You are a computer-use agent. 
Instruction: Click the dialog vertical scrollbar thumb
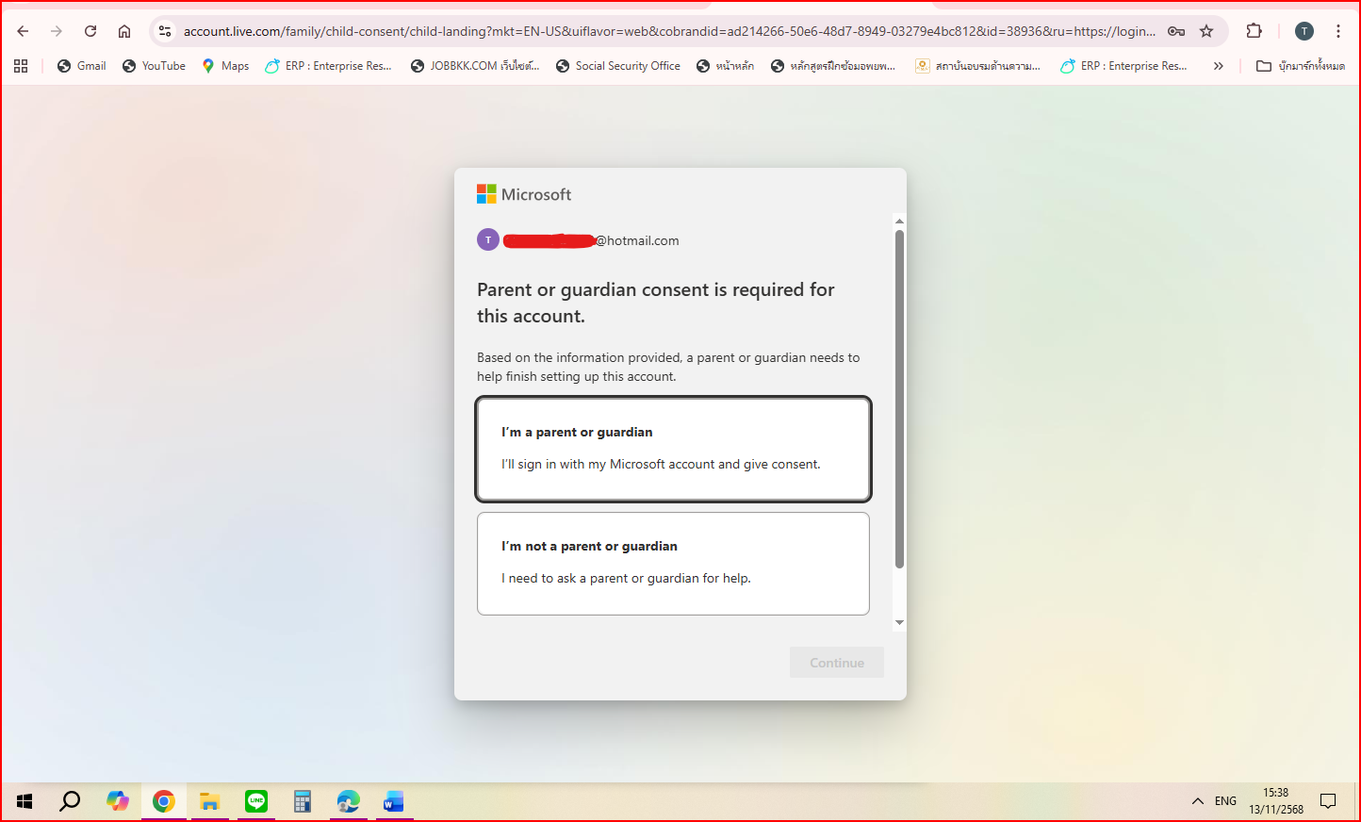(x=899, y=399)
